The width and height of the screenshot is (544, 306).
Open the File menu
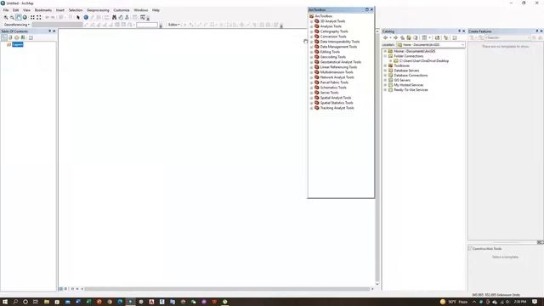[6, 10]
